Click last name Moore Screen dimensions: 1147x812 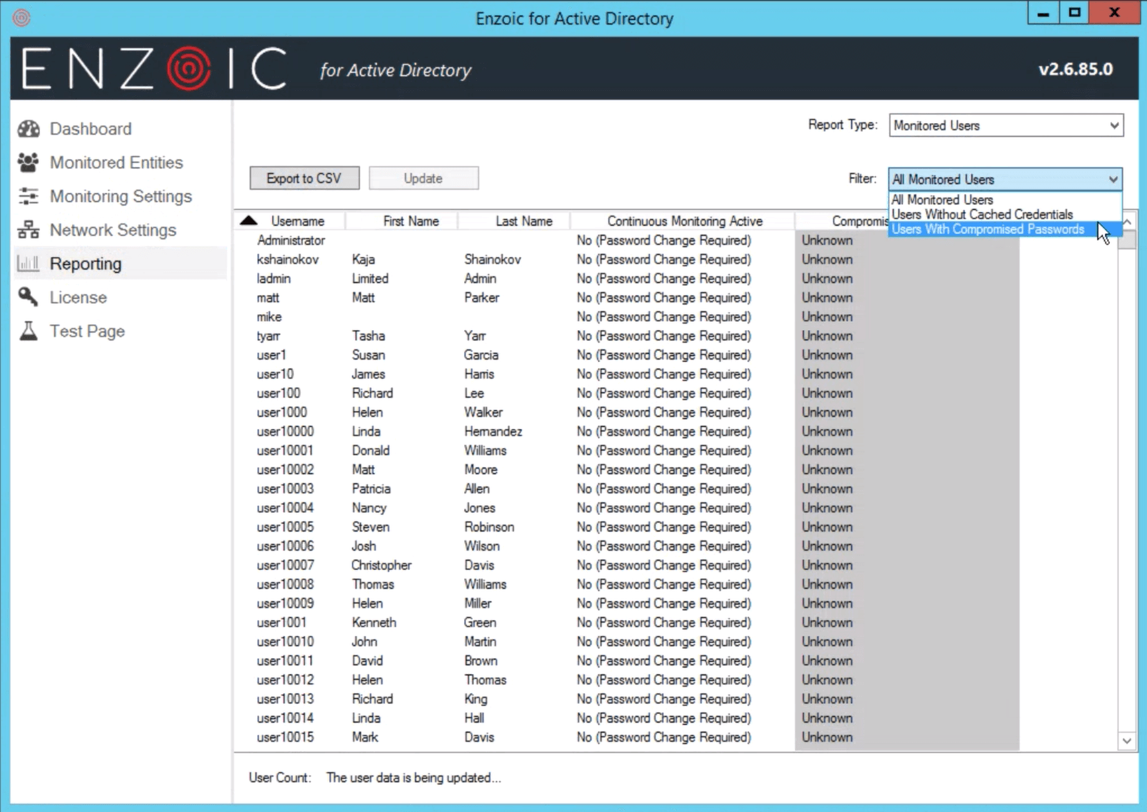pyautogui.click(x=480, y=470)
